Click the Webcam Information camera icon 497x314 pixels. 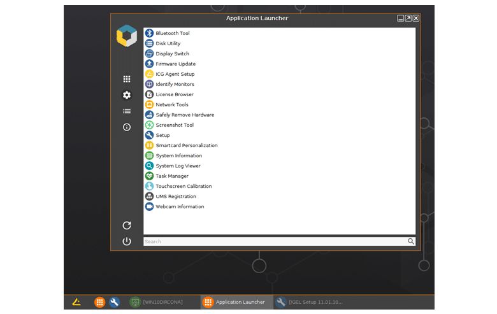[x=149, y=206]
